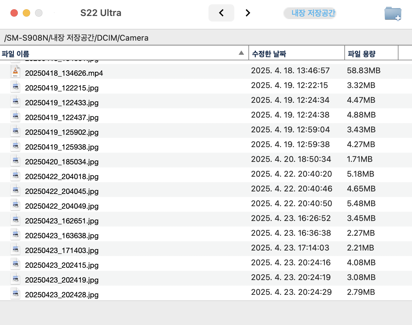Go back with the left chevron button
This screenshot has height=325, width=412.
(x=221, y=13)
